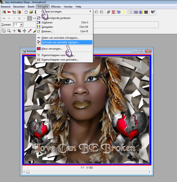Click the colorful round Paint Shop Pro icon
Image resolution: width=177 pixels, height=182 pixels.
click(19, 12)
